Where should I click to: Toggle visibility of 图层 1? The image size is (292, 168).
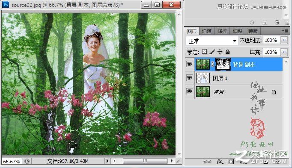189,78
